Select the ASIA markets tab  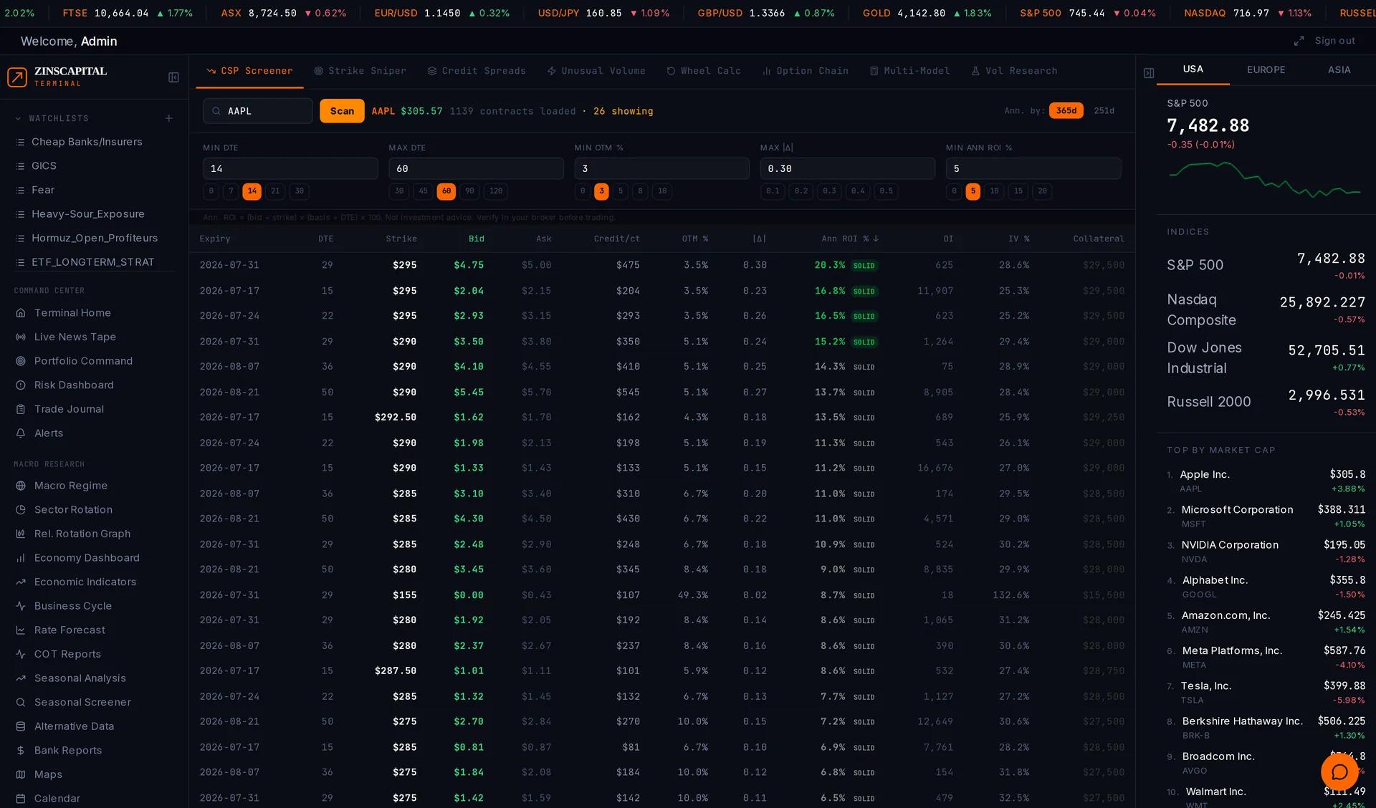pyautogui.click(x=1339, y=69)
